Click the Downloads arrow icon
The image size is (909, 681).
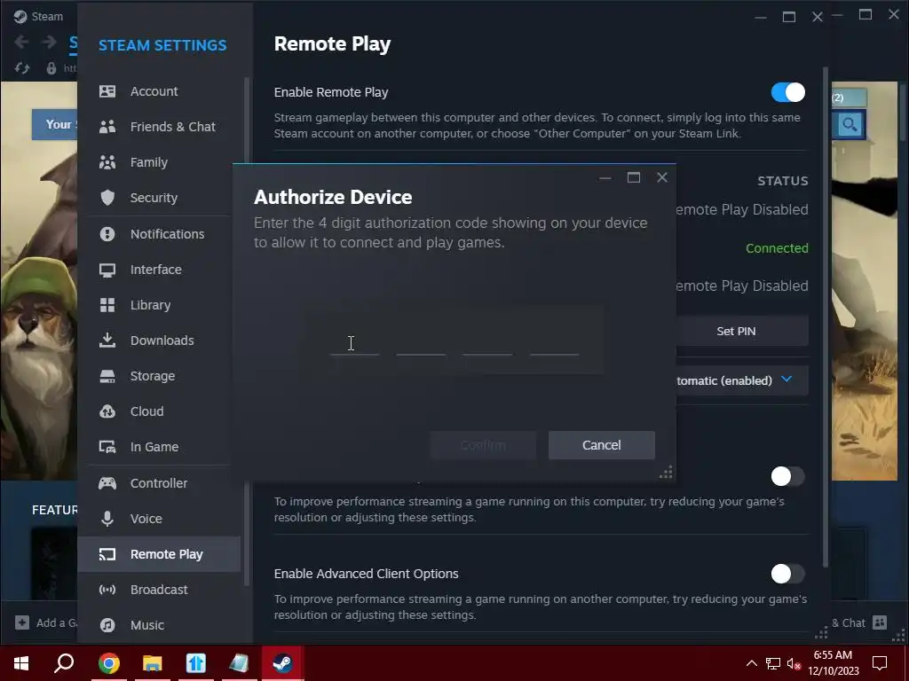pyautogui.click(x=107, y=340)
